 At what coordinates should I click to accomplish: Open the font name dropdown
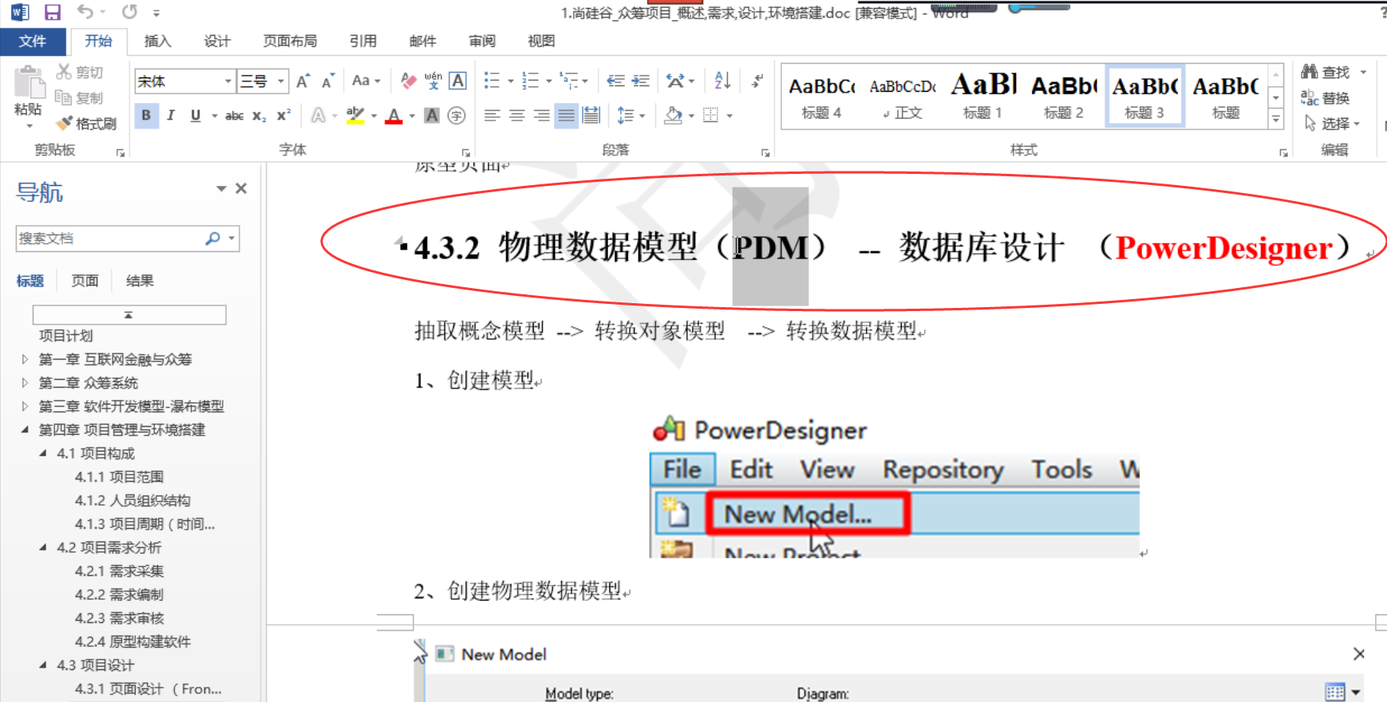pyautogui.click(x=228, y=81)
